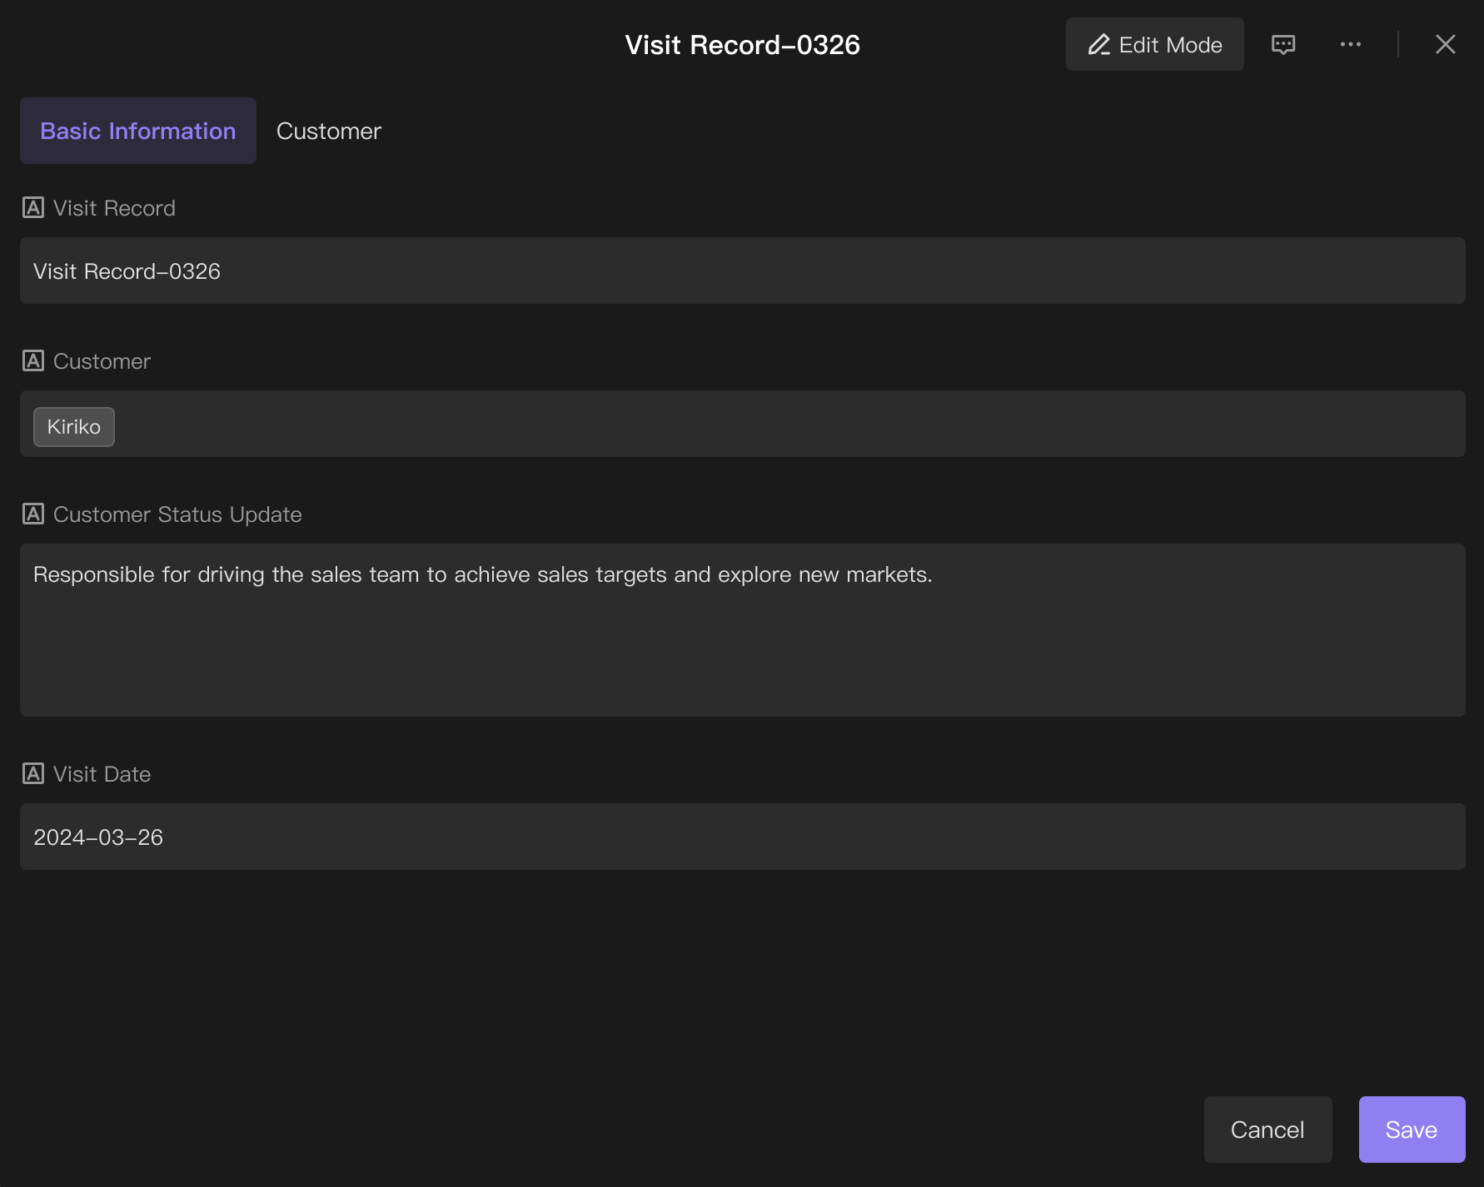
Task: Toggle Edit Mode button
Action: pos(1154,44)
